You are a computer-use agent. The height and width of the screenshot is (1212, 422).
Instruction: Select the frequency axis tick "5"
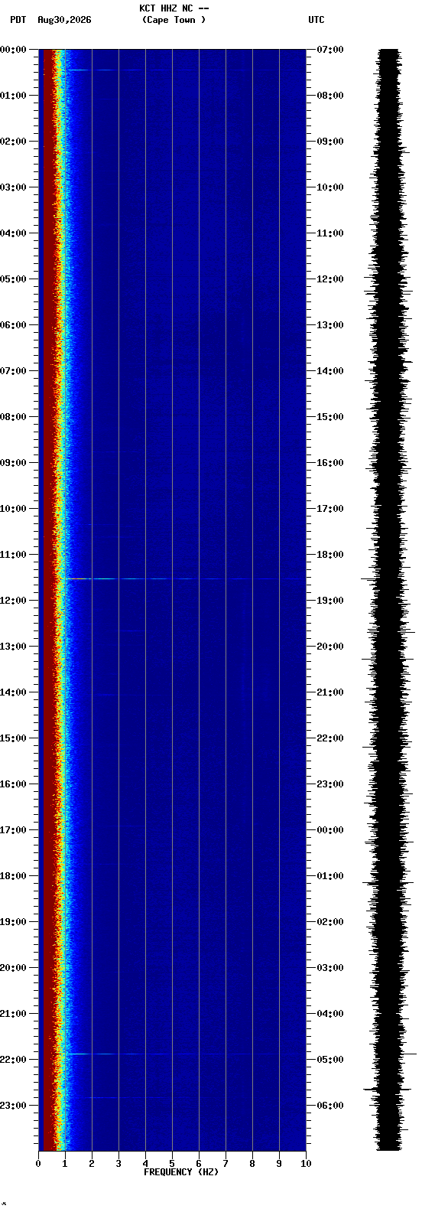click(172, 1164)
